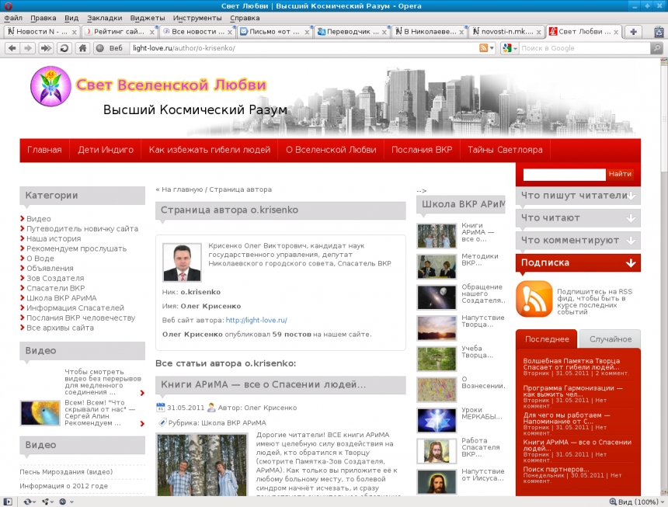
Task: Click the 'Найти' search button
Action: pyautogui.click(x=620, y=174)
